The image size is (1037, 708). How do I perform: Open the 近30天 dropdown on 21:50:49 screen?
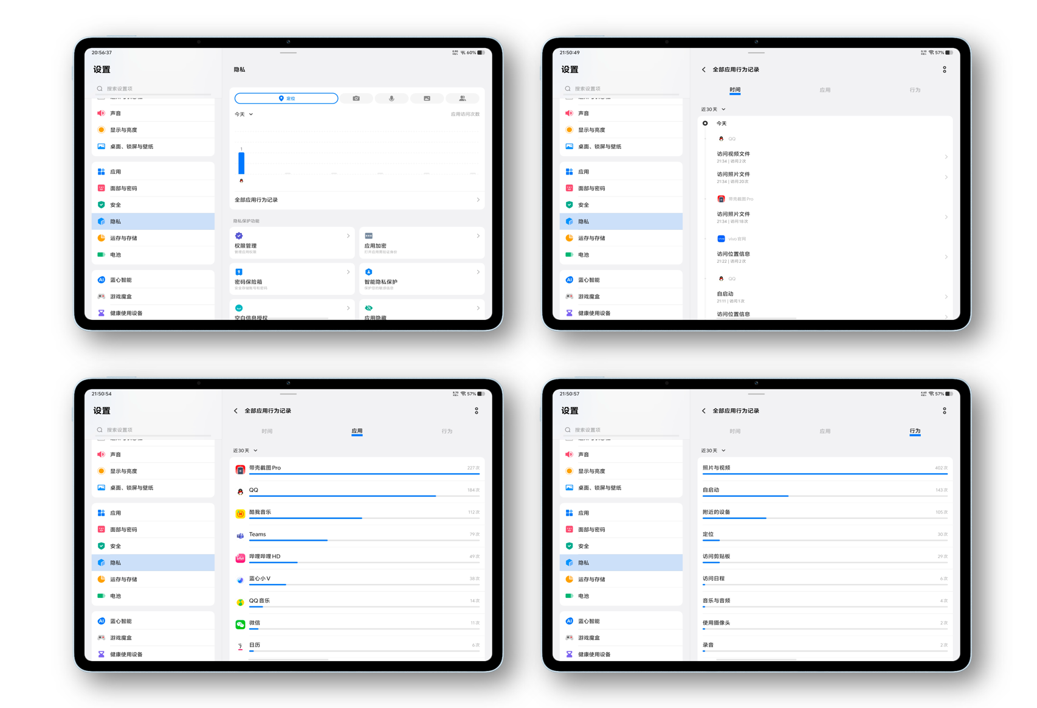tap(713, 109)
